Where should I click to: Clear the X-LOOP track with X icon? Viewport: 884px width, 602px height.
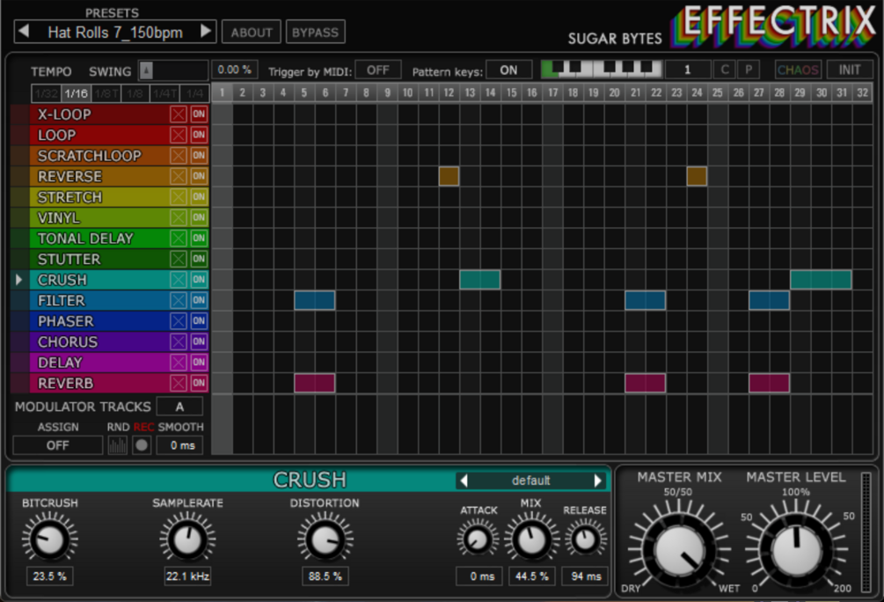click(x=179, y=114)
